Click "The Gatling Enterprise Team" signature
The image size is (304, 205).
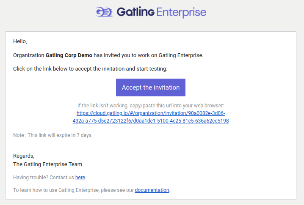coord(47,164)
